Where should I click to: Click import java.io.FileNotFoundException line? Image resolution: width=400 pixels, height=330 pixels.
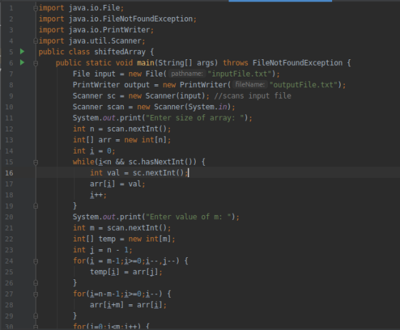[x=118, y=19]
